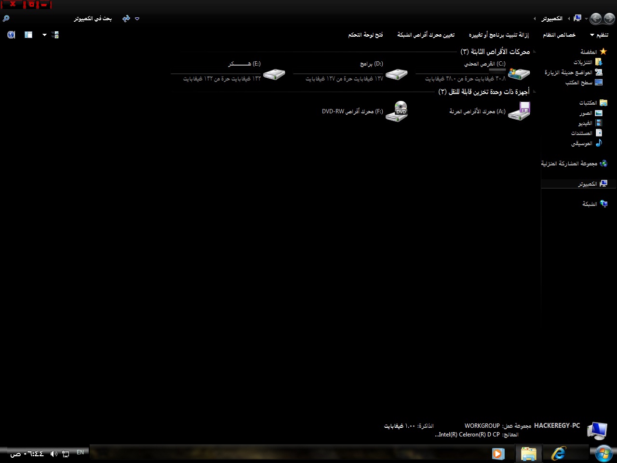Viewport: 617px width, 463px height.
Task: Click the volume speaker icon in the tray
Action: [x=54, y=453]
